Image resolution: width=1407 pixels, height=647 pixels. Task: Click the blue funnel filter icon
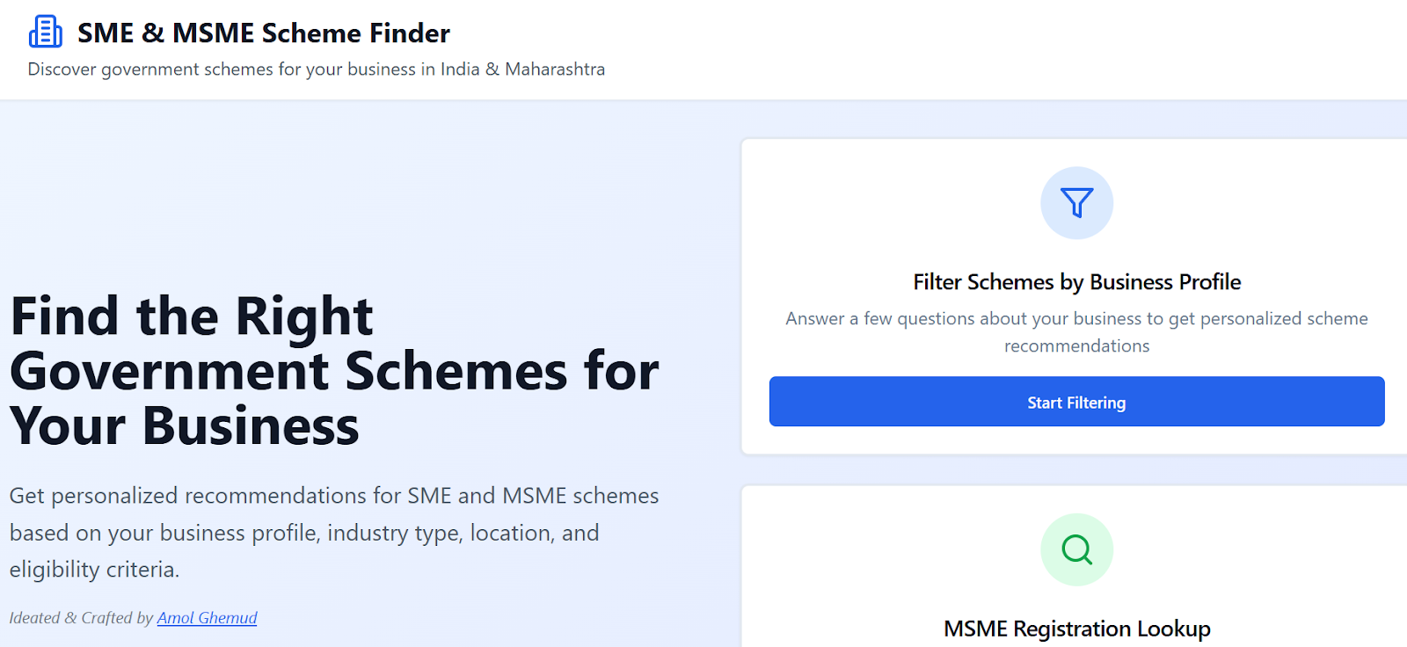click(x=1076, y=203)
